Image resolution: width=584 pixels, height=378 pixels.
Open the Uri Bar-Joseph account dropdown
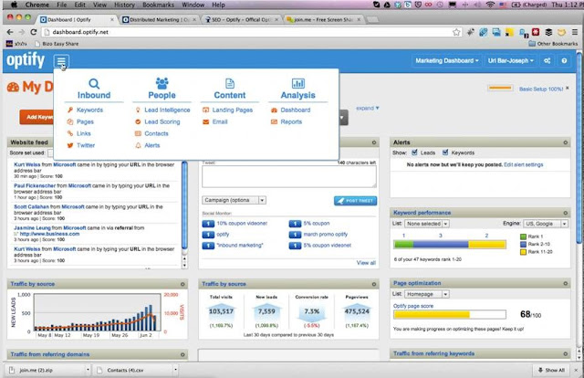click(511, 61)
